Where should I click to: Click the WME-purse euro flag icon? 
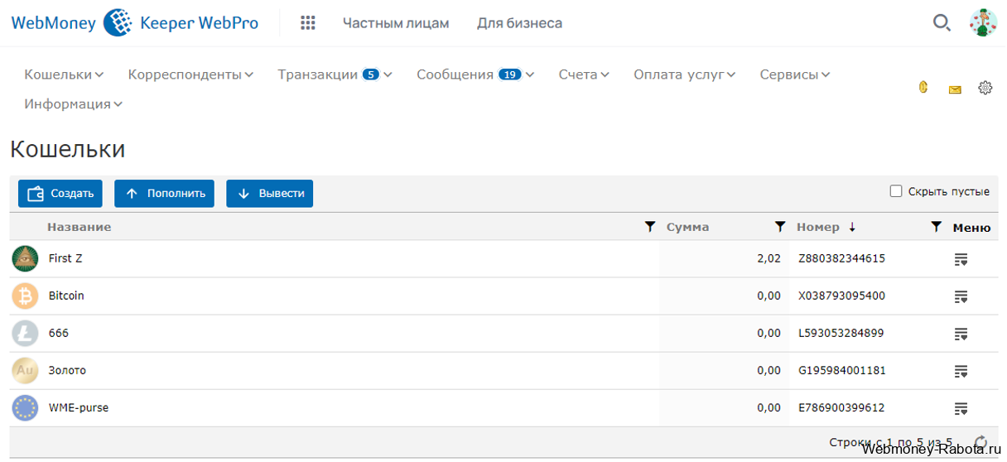pyautogui.click(x=25, y=407)
